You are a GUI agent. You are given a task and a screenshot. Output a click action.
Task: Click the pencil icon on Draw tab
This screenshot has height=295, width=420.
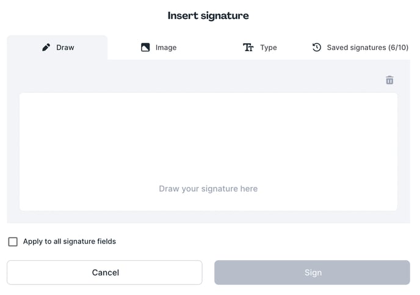click(x=46, y=48)
